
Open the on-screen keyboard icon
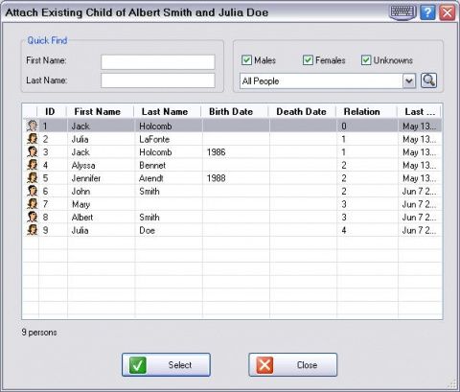pyautogui.click(x=402, y=12)
